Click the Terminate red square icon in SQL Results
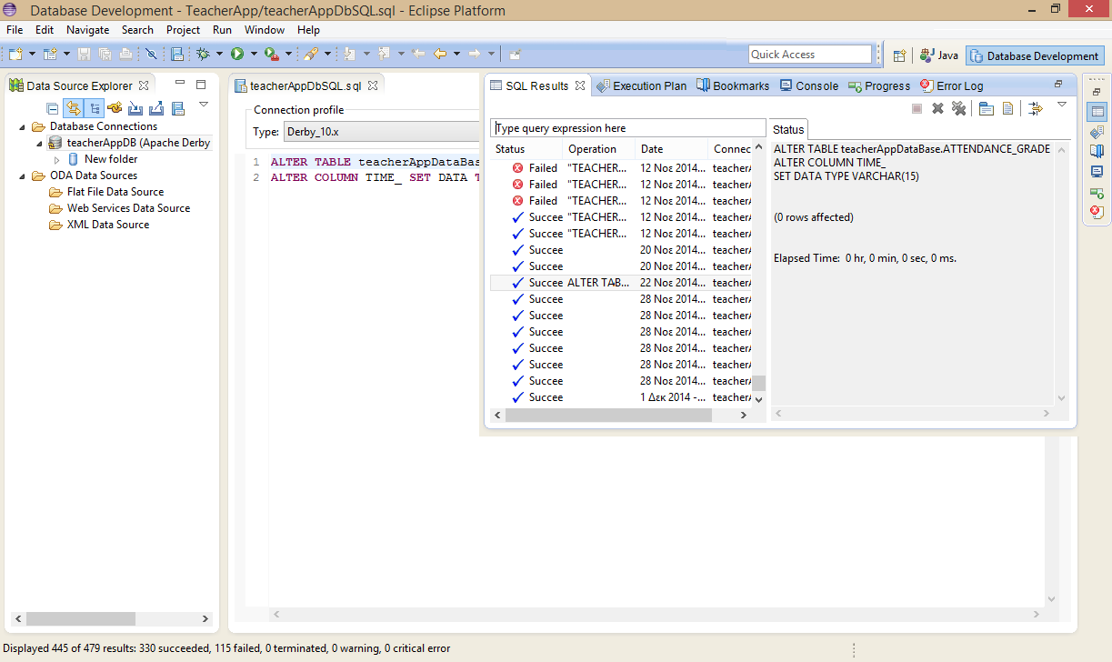Screen dimensions: 1112x662 point(917,109)
